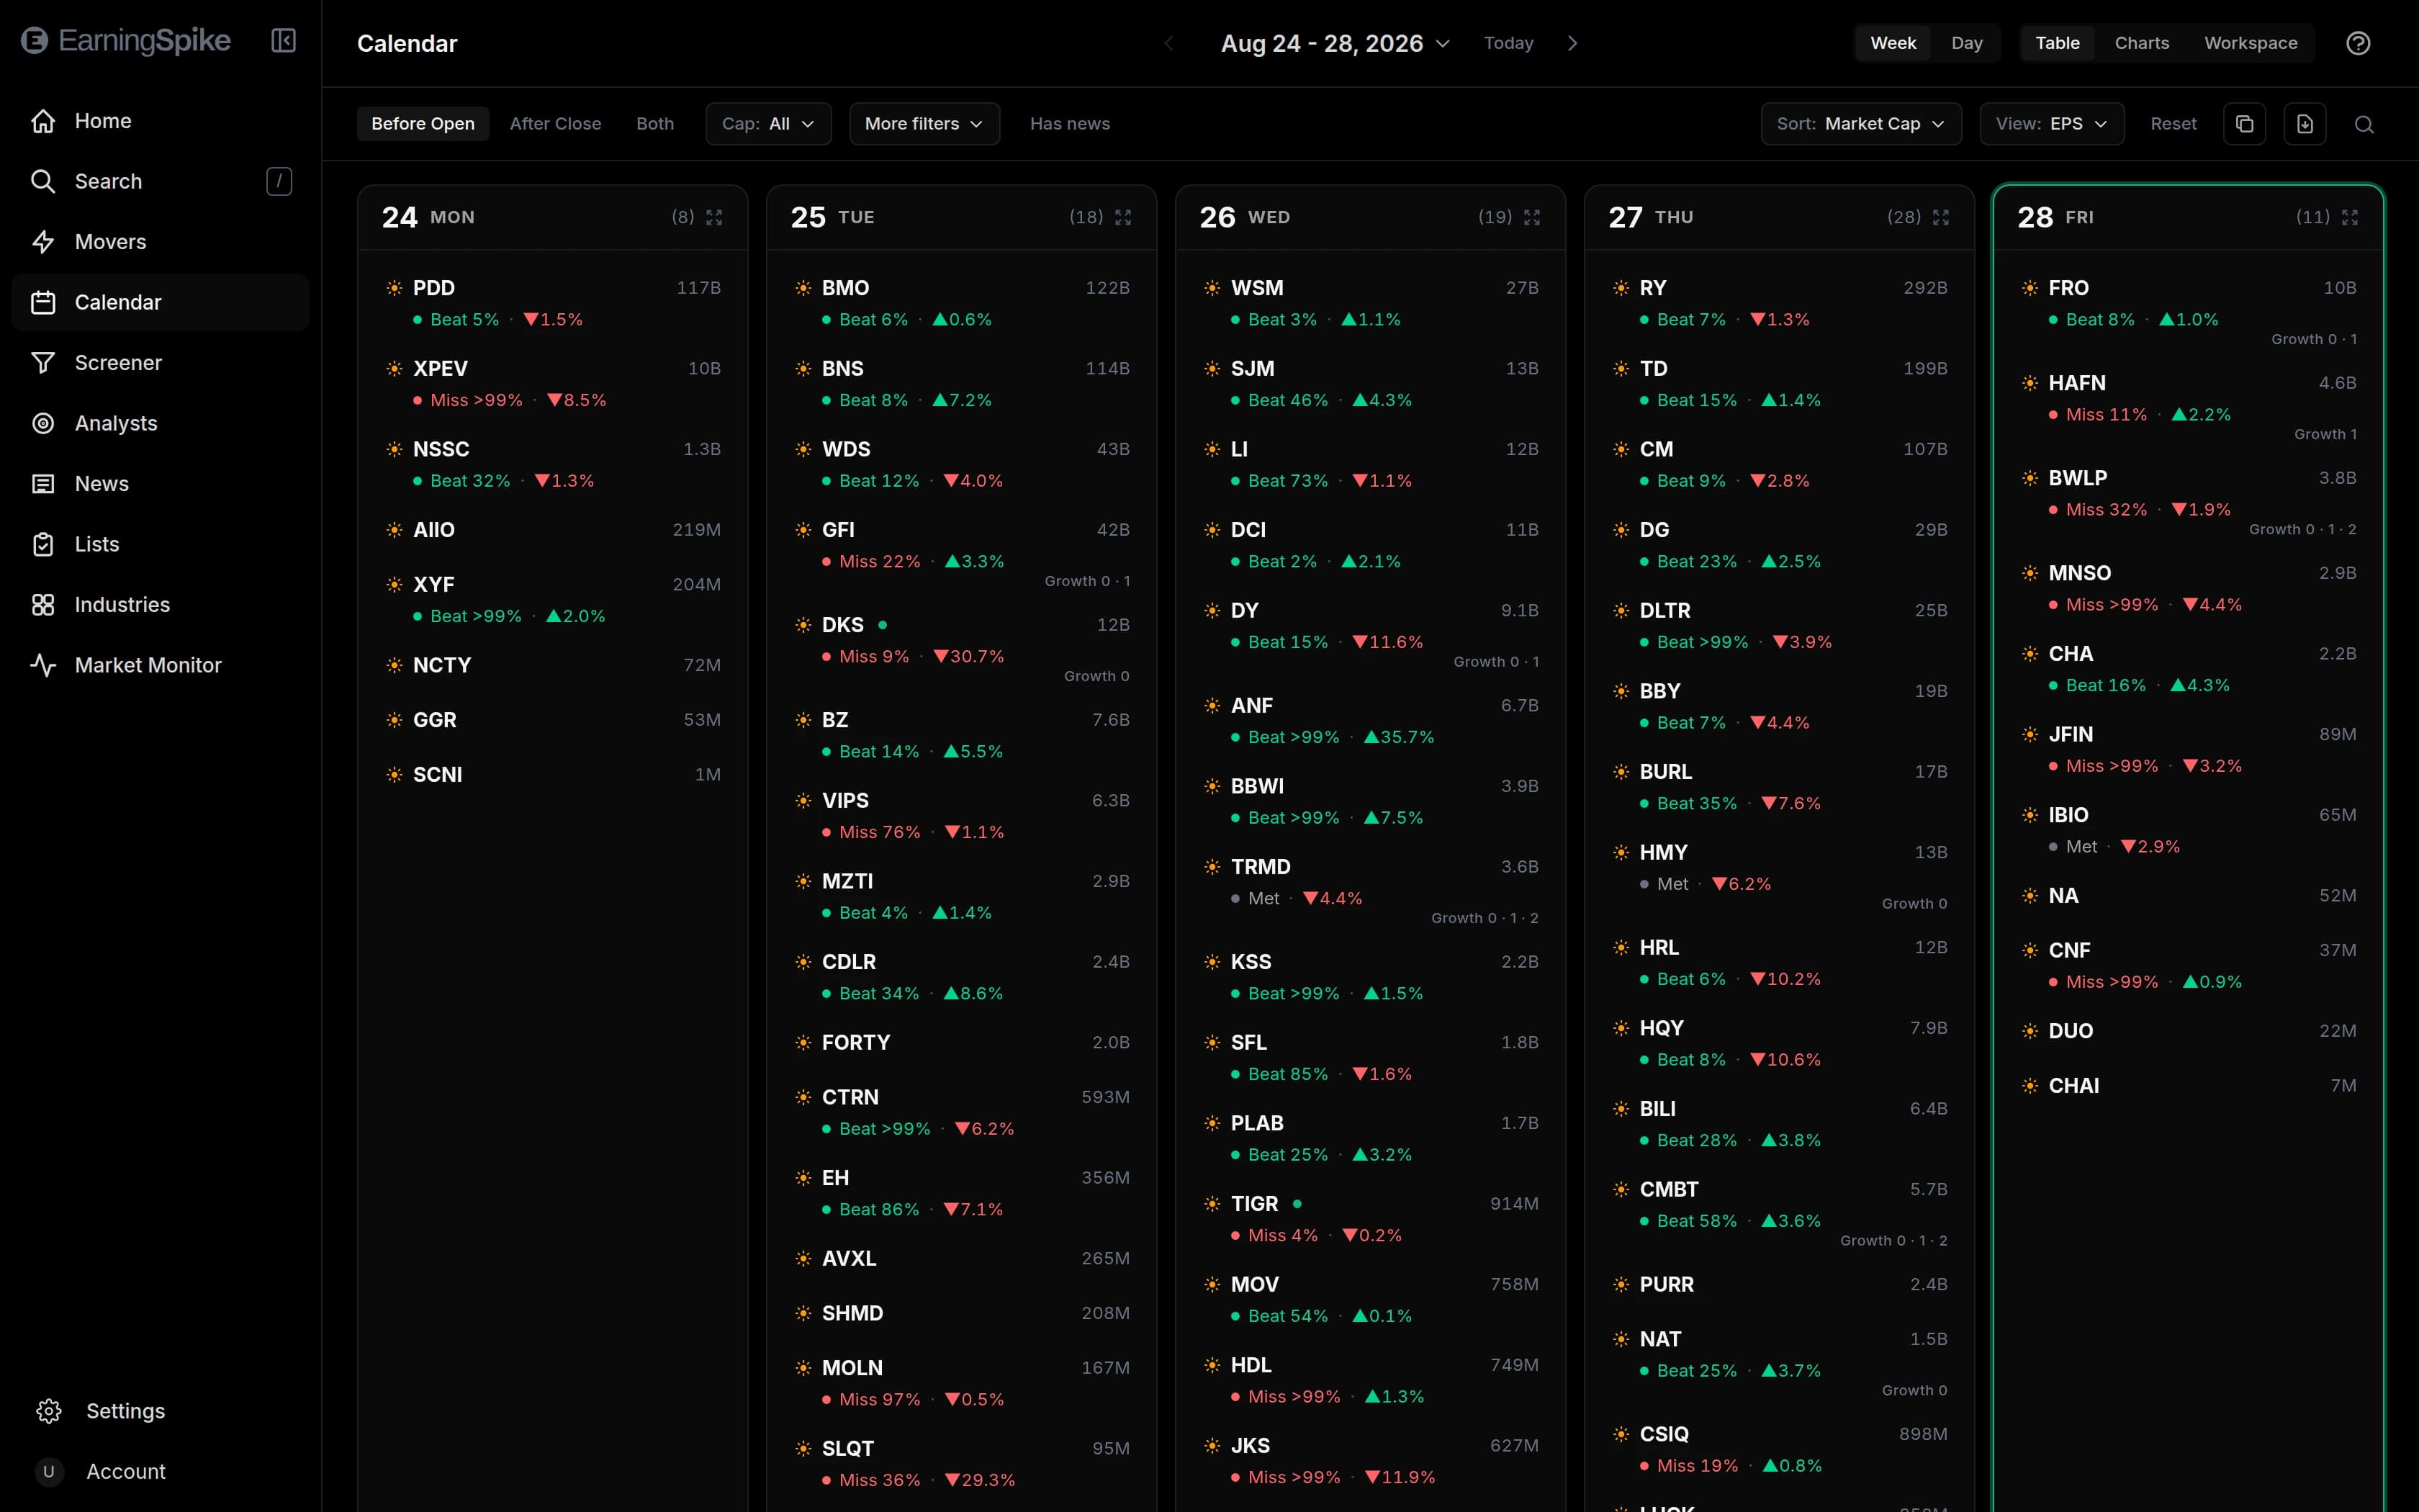Image resolution: width=2419 pixels, height=1512 pixels.
Task: Open the More filters dropdown
Action: 924,124
